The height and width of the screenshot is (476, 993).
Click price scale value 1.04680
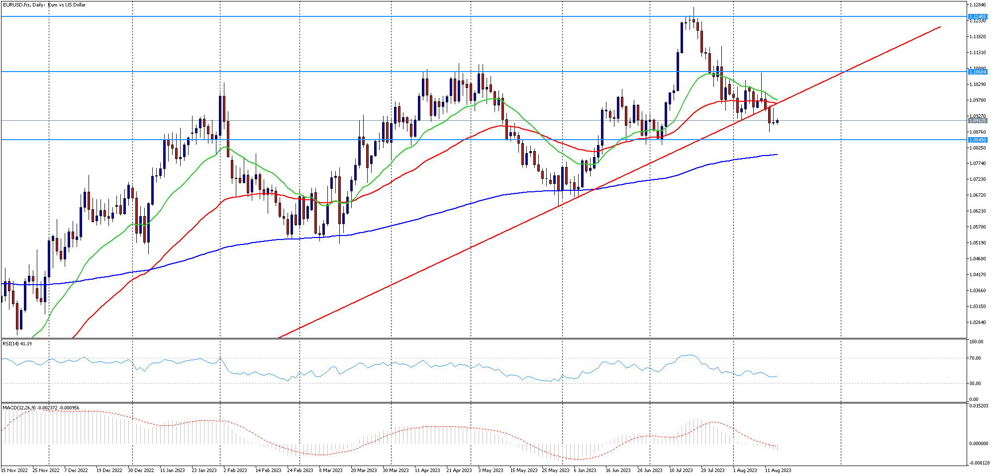point(978,259)
